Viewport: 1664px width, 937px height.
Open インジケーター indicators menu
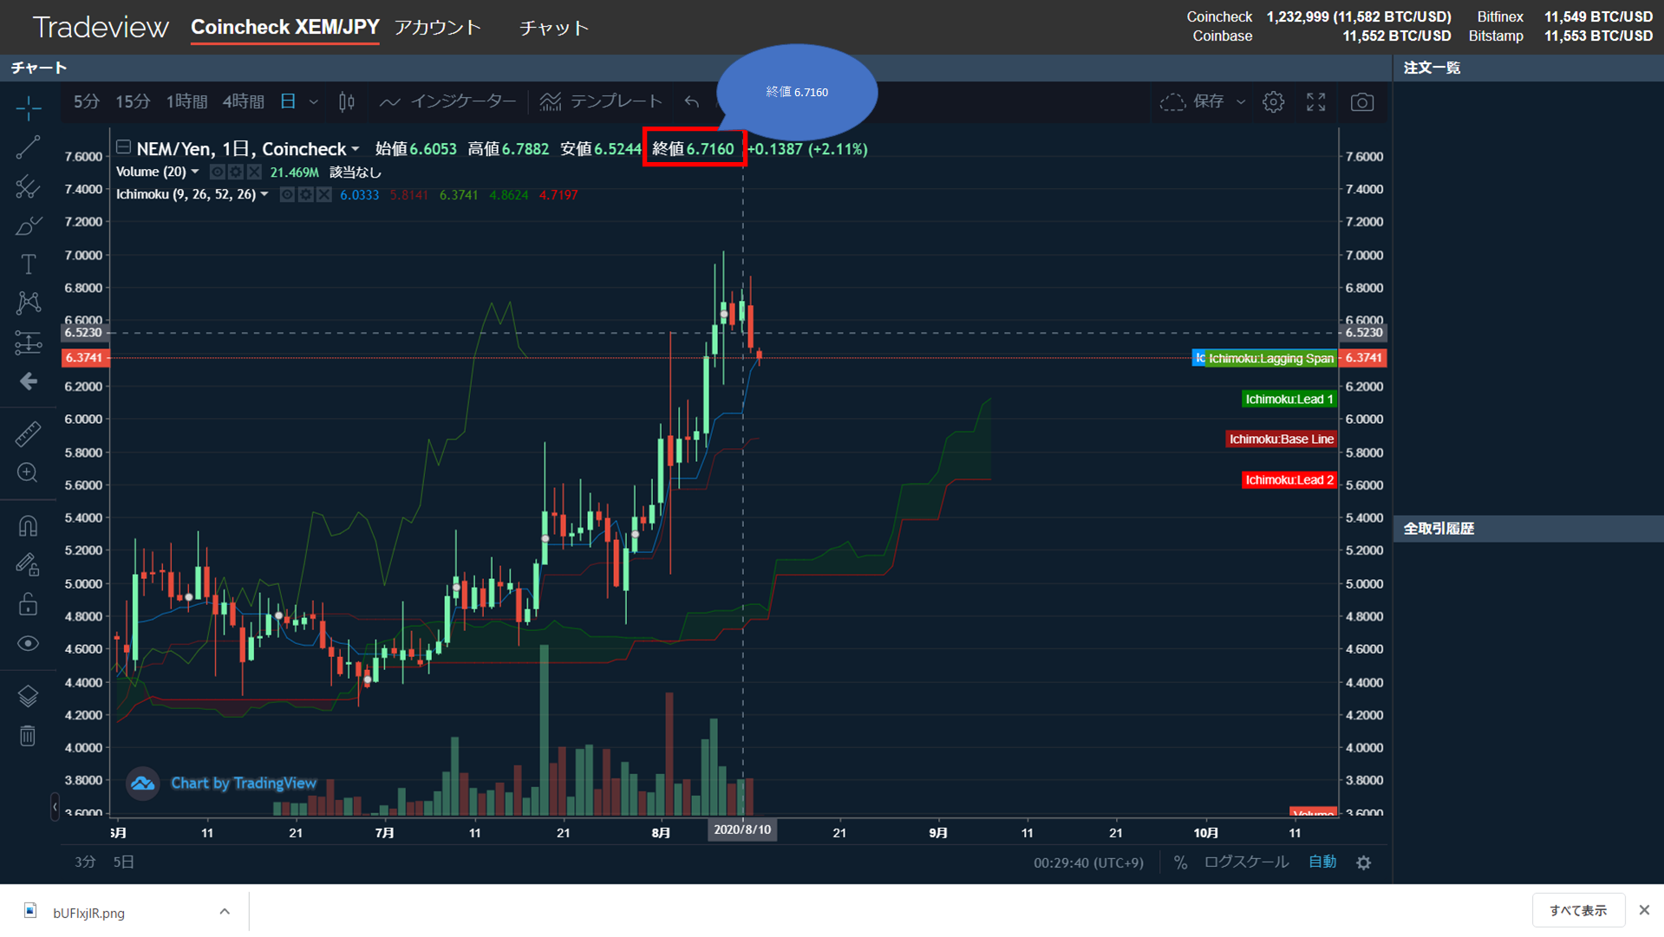447,102
